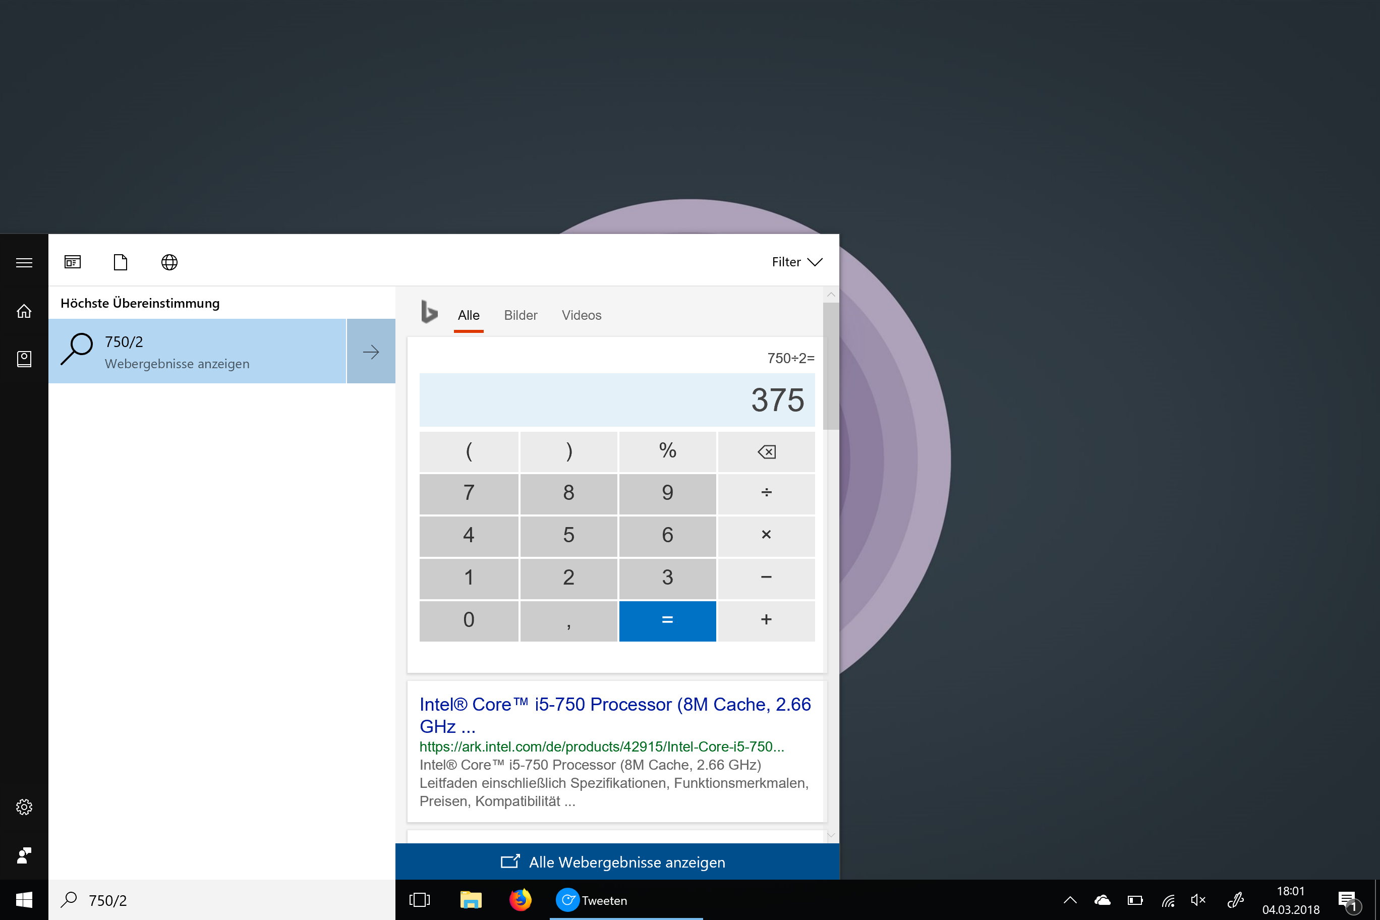
Task: Click the percent key
Action: [x=667, y=452]
